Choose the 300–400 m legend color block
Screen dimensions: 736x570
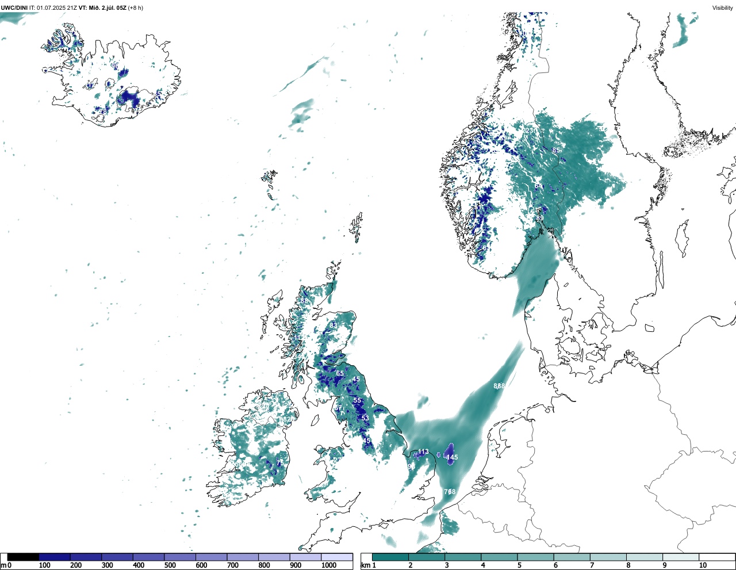click(117, 557)
